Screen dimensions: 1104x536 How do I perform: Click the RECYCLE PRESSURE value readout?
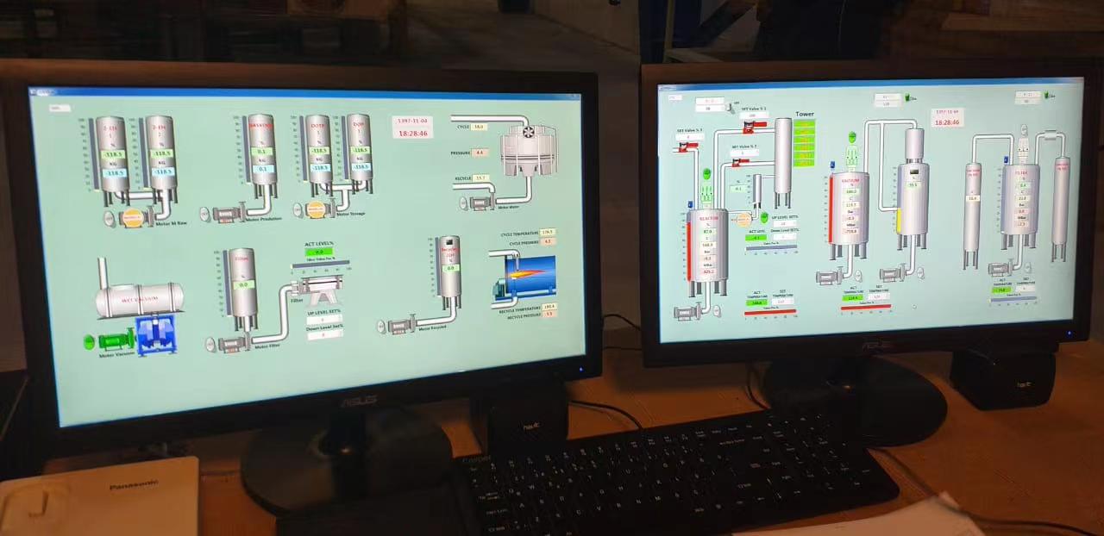click(x=549, y=314)
